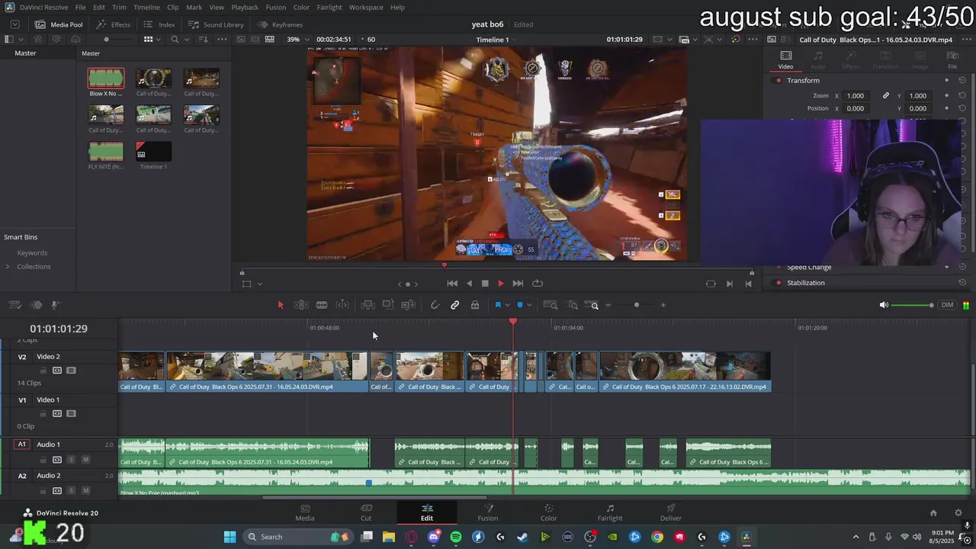This screenshot has width=976, height=549.
Task: Open the marker color dropdown arrow
Action: (529, 305)
